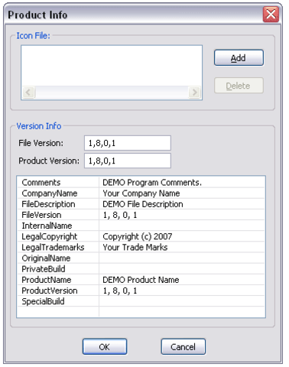
Task: Click the PrivateBuild row
Action: pos(141,269)
